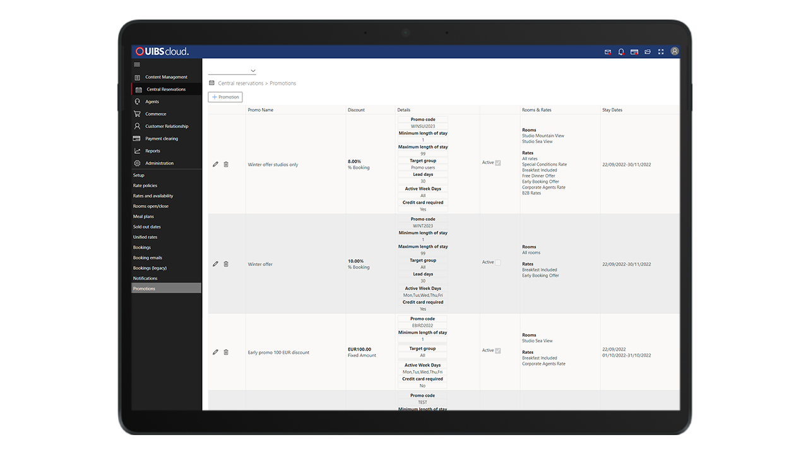Viewport: 808px width, 454px height.
Task: Toggle fullscreen mode icon
Action: click(661, 52)
